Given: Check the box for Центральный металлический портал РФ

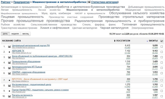Looking at the screenshot, I should point(162,47).
